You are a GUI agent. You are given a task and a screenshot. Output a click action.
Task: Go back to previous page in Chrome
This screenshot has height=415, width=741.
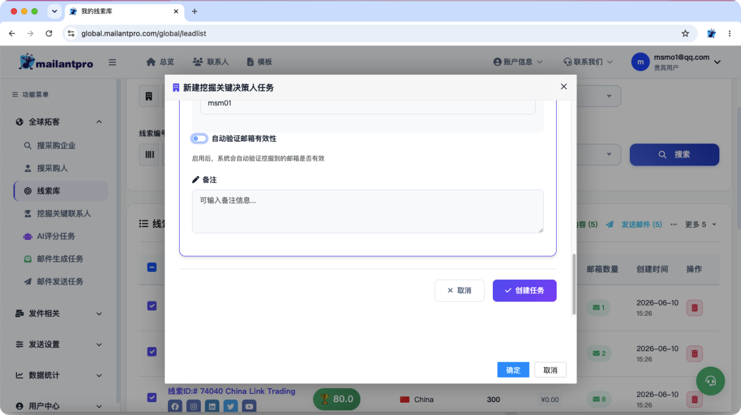tap(12, 33)
